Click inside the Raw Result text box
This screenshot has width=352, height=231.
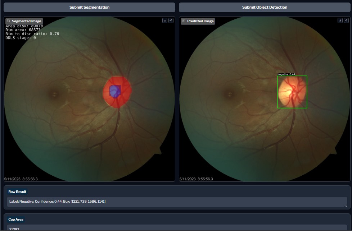(176, 202)
